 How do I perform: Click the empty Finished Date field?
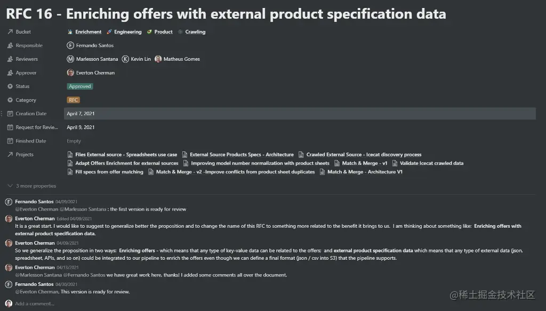(74, 141)
